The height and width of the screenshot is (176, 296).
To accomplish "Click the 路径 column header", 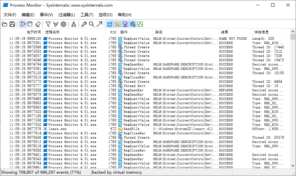I will [186, 32].
